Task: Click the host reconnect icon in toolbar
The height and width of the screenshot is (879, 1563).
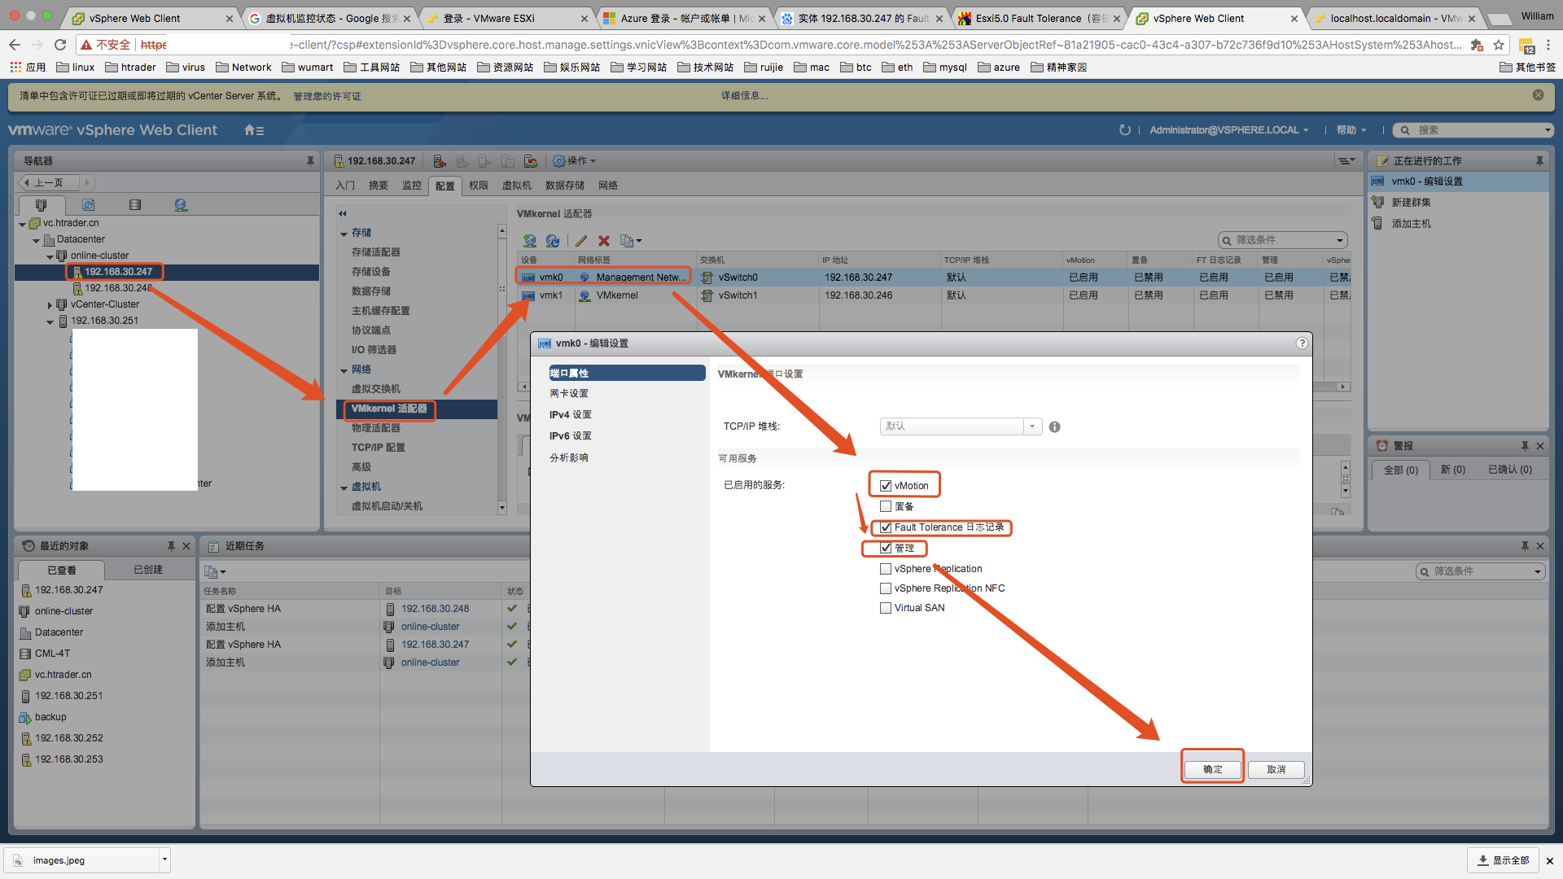Action: (x=531, y=161)
